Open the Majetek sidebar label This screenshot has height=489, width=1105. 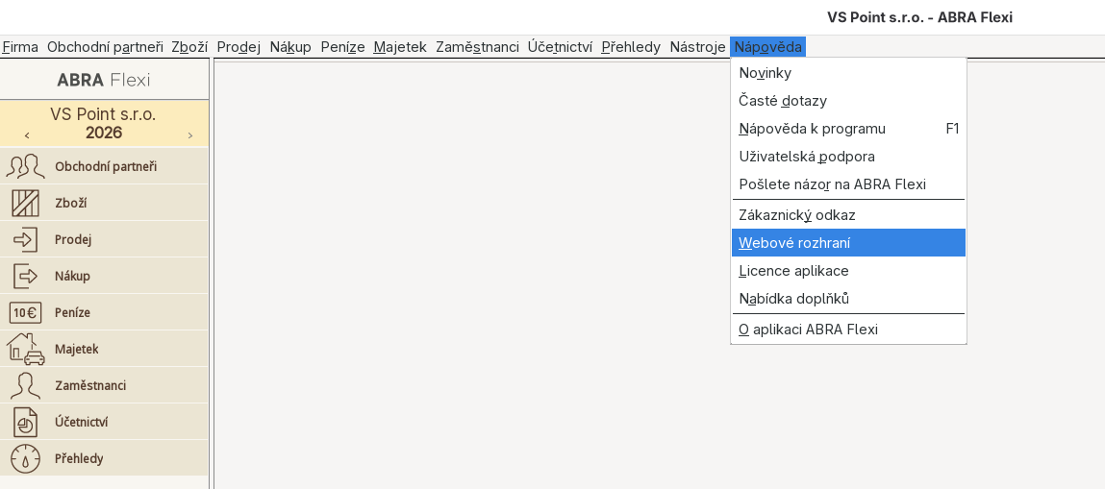77,349
